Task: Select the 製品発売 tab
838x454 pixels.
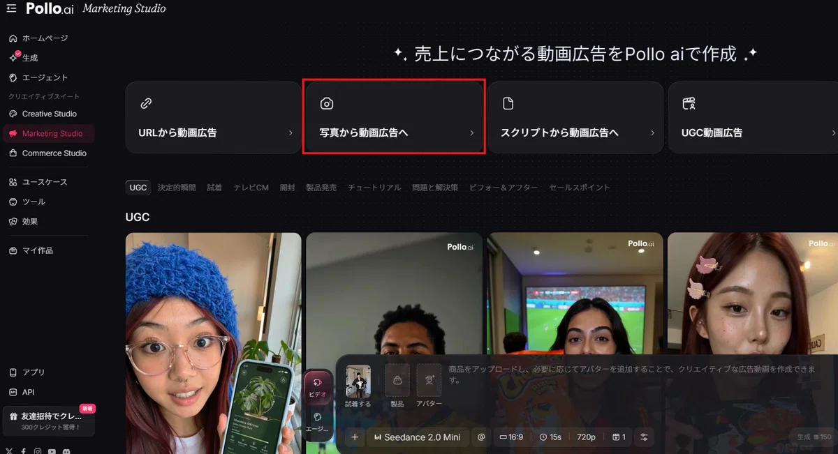Action: click(x=321, y=188)
